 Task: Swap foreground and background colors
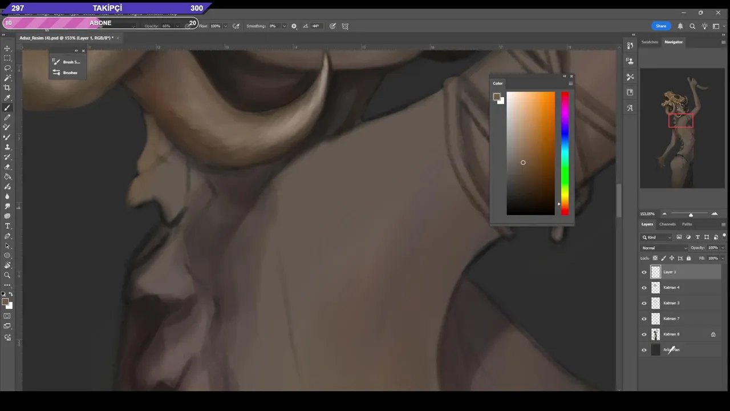[10, 294]
